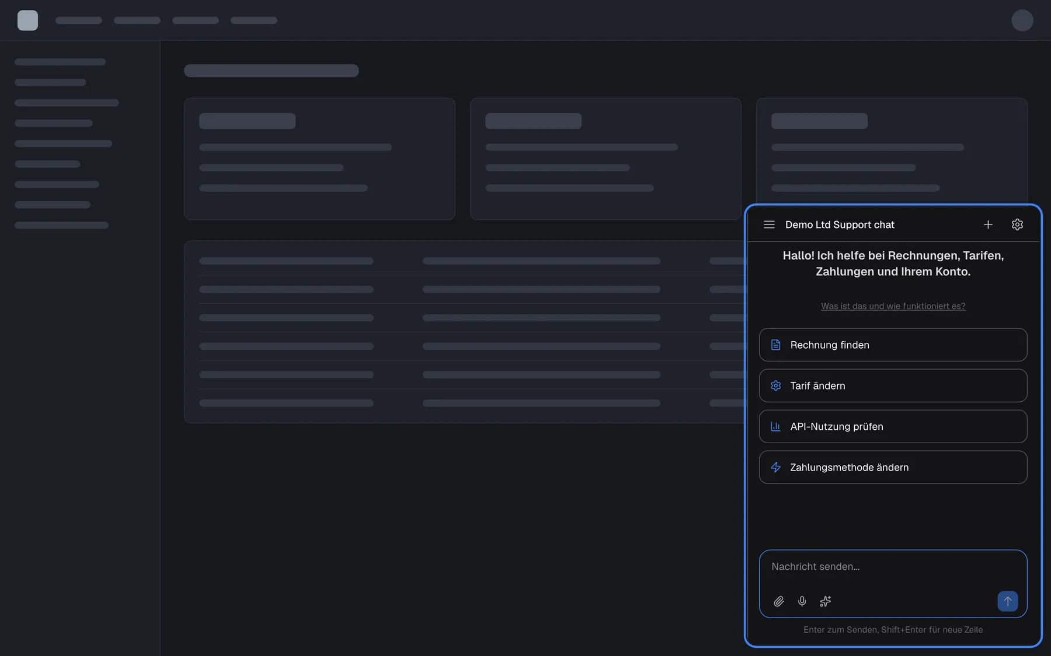Viewport: 1051px width, 656px height.
Task: Click the app logo square in top bar
Action: [27, 20]
